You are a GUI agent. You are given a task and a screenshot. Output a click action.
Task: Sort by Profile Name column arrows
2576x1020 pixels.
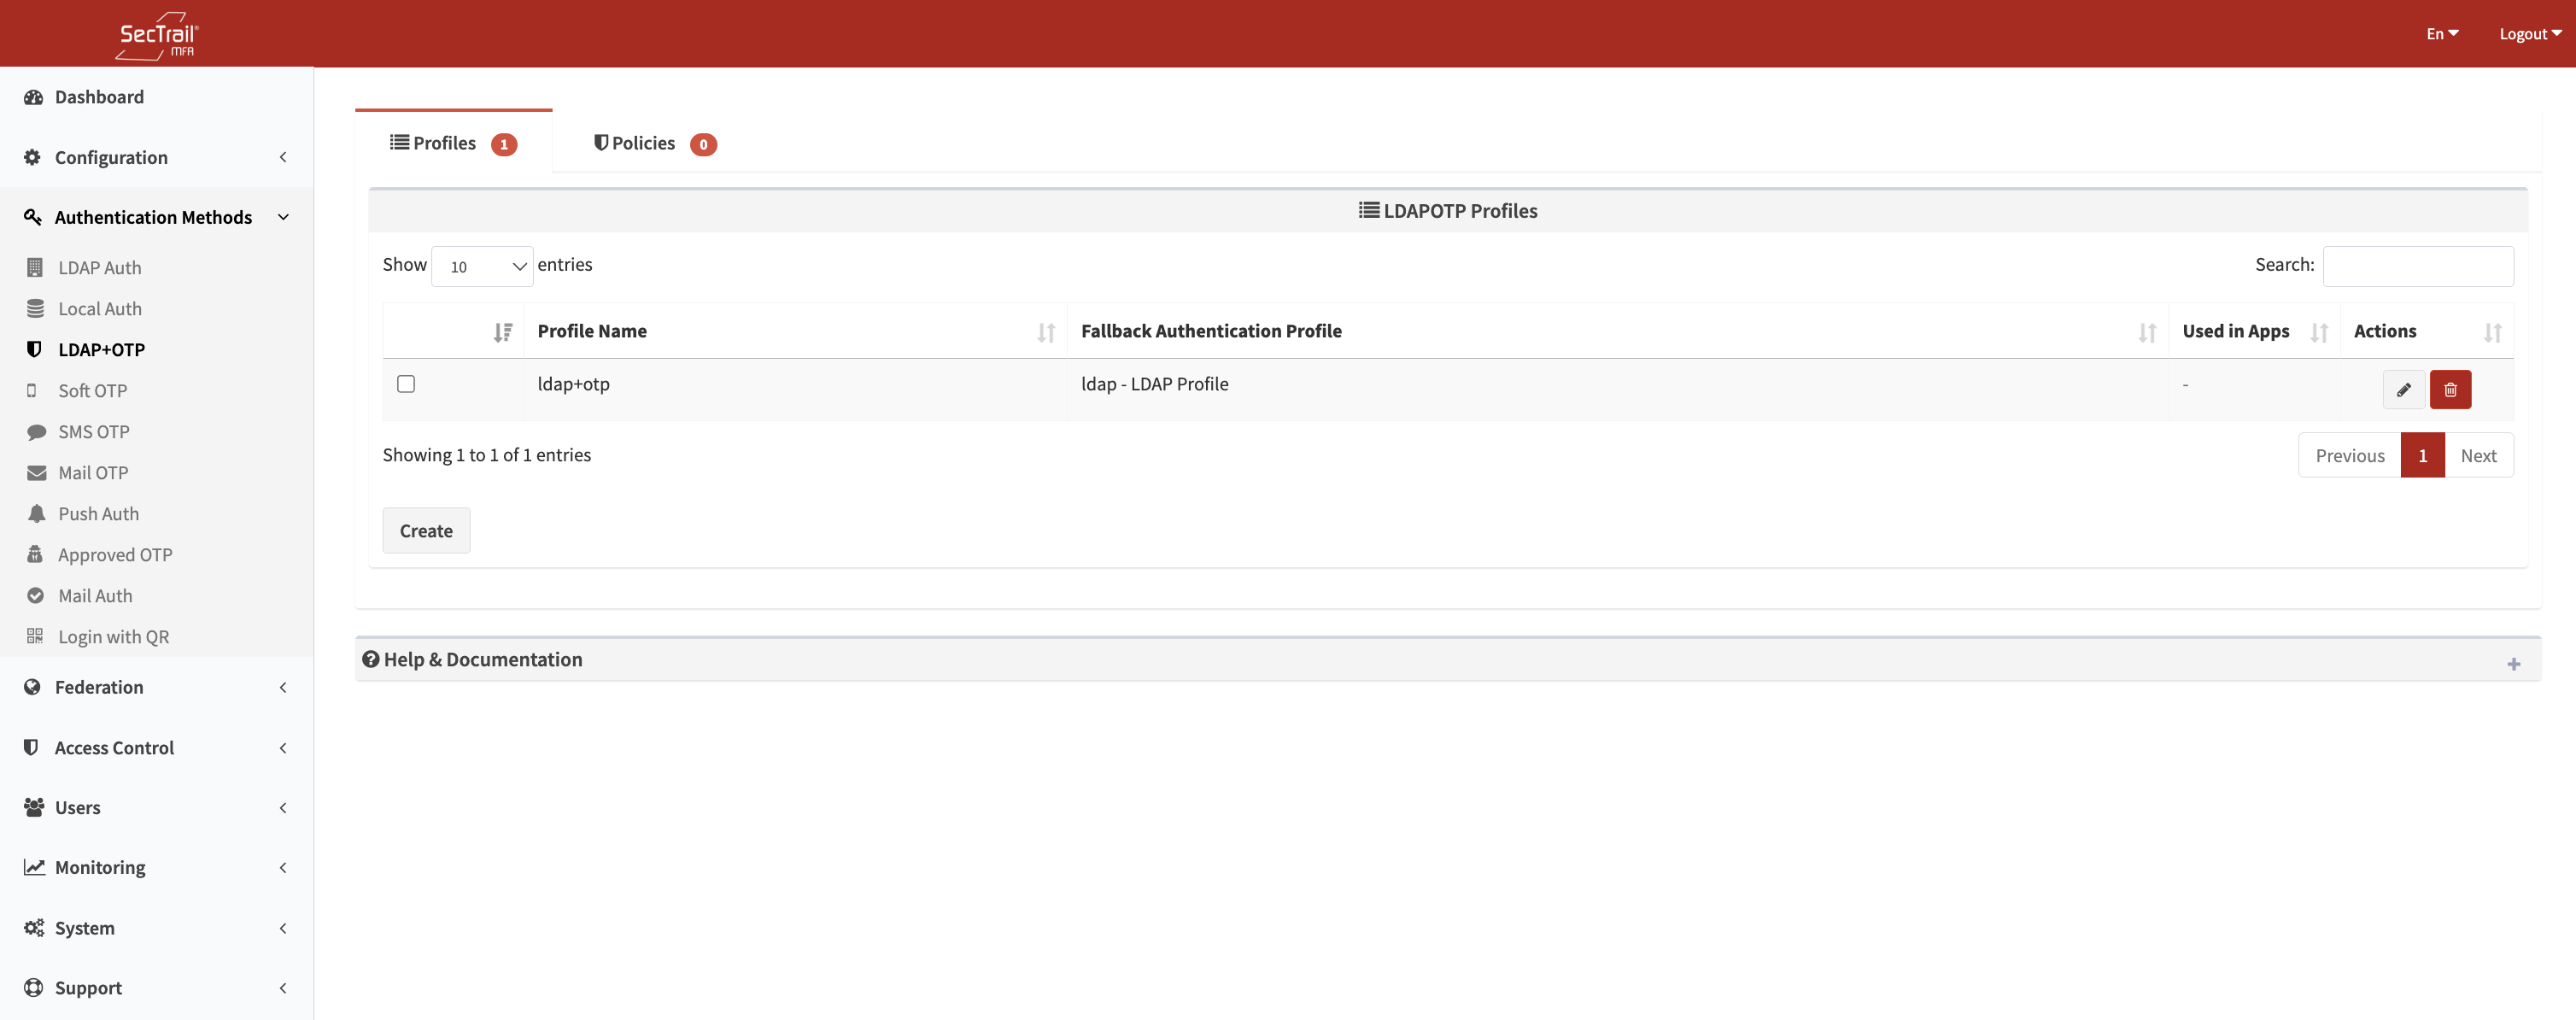pyautogui.click(x=1045, y=332)
